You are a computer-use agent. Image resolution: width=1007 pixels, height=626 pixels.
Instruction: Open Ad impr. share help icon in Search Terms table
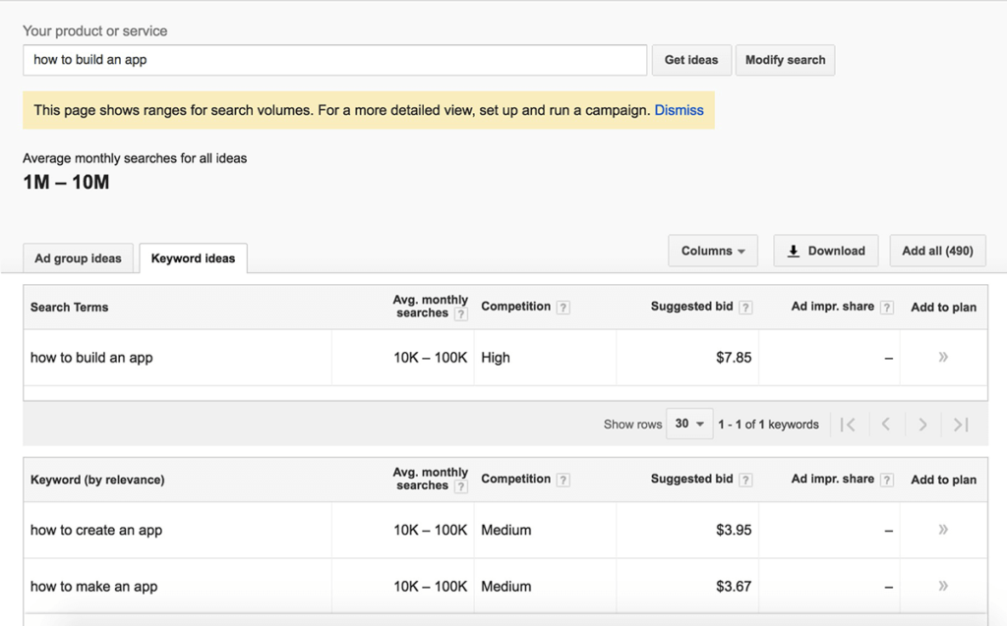pyautogui.click(x=886, y=307)
